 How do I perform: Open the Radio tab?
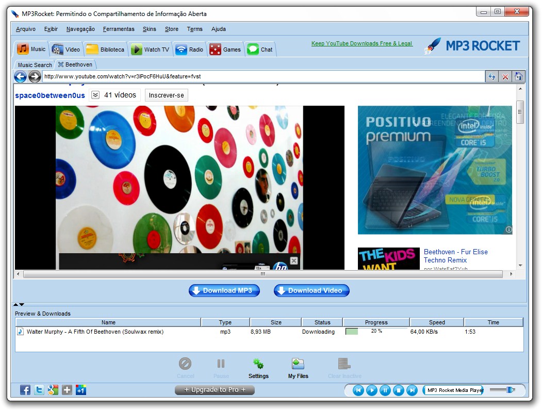pos(189,50)
